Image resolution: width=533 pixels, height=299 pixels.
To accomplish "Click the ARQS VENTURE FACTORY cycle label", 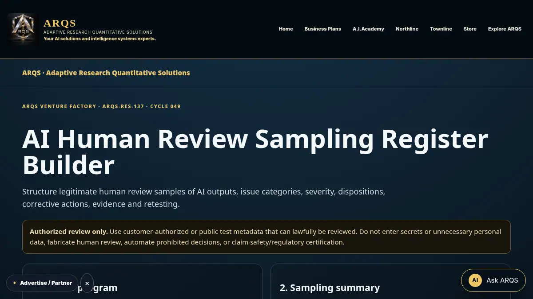I will (101, 106).
